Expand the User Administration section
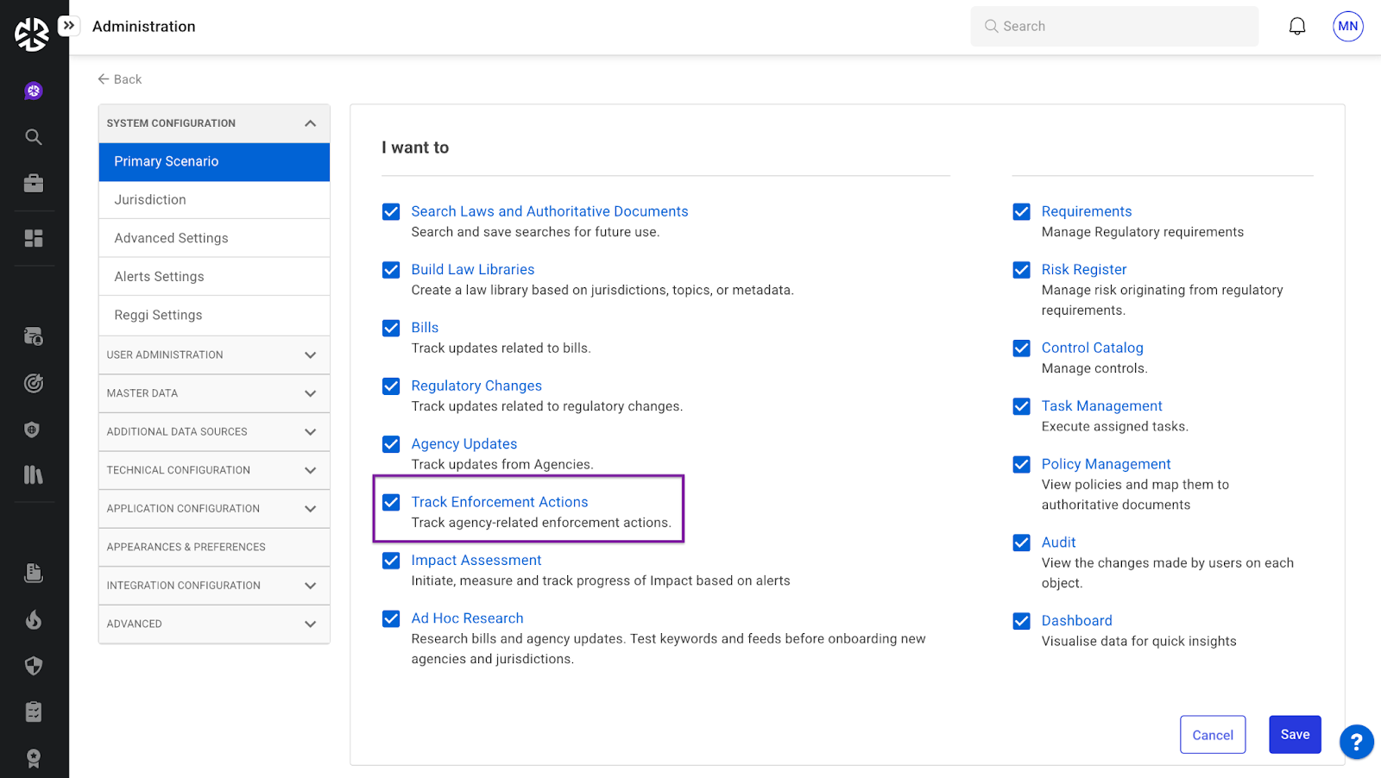The width and height of the screenshot is (1381, 778). (214, 355)
